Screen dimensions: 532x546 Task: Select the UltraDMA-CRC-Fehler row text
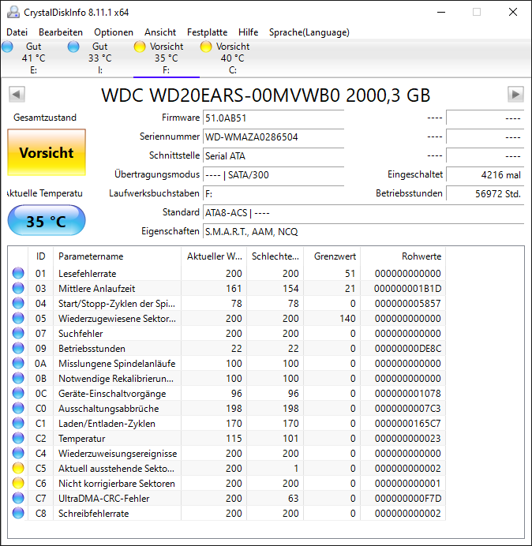[x=104, y=499]
